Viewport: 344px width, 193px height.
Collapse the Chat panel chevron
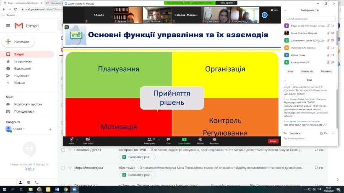tap(285, 80)
